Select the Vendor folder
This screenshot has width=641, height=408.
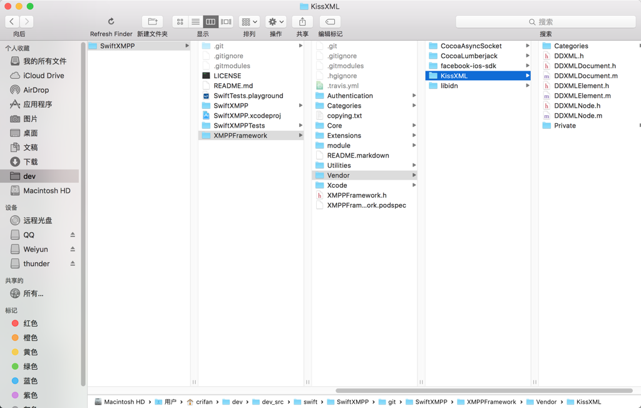click(x=365, y=175)
